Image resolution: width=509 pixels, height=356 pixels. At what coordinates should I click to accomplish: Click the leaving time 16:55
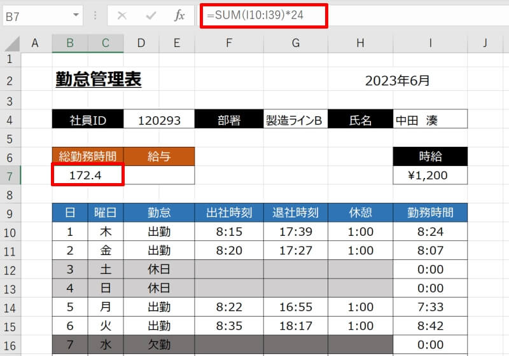click(x=295, y=306)
